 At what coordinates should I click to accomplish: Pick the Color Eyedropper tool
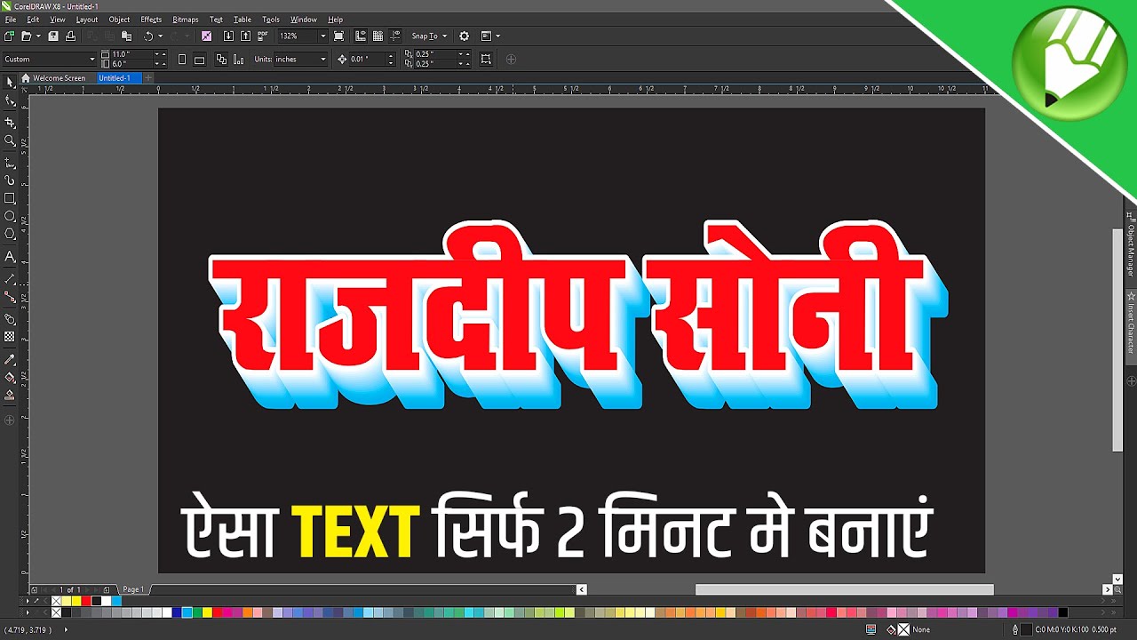pos(10,359)
